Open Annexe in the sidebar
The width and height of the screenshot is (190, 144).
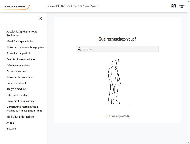click(x=10, y=123)
